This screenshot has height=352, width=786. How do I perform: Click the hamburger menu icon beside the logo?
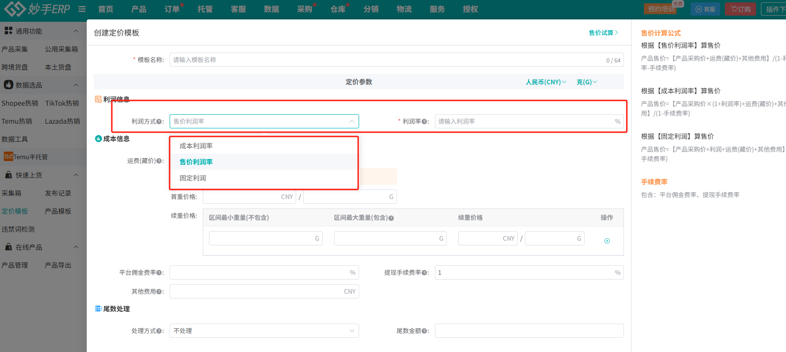pos(82,9)
